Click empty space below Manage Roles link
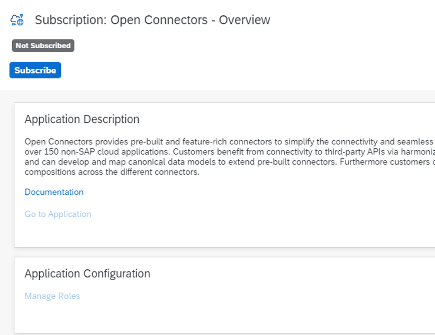The height and width of the screenshot is (335, 435). [159, 316]
